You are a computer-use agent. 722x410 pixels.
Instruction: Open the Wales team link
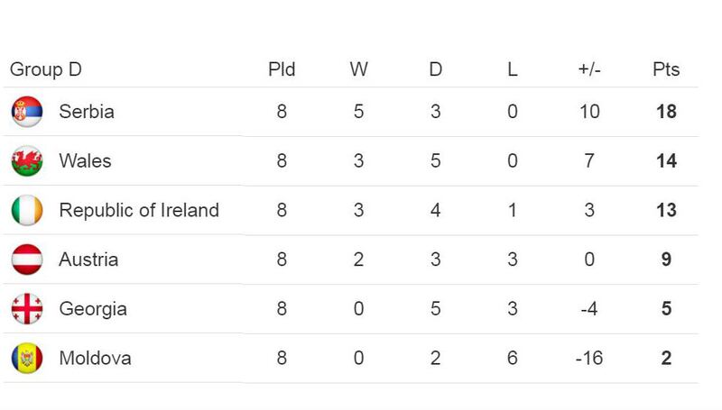(85, 161)
